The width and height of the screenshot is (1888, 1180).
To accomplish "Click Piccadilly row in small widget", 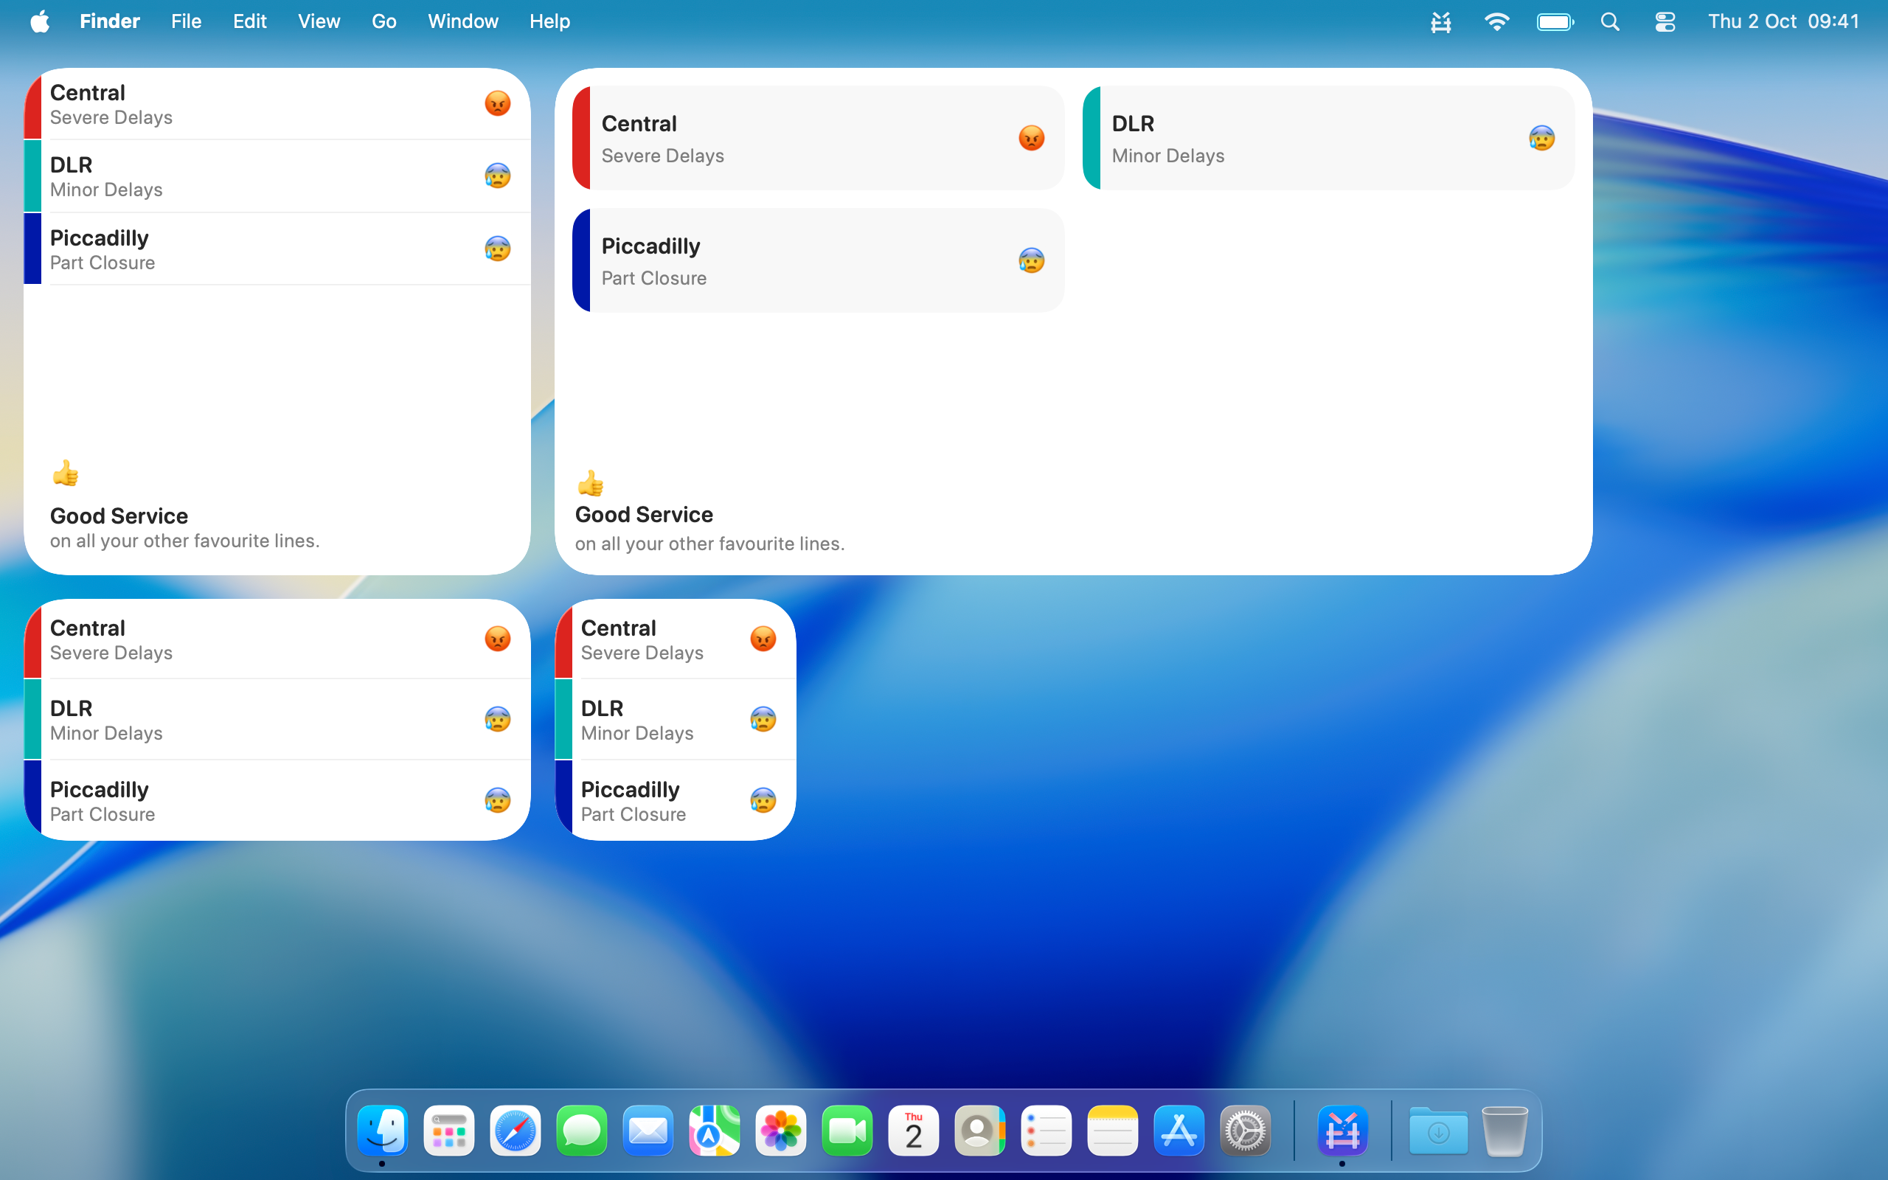I will (x=675, y=801).
